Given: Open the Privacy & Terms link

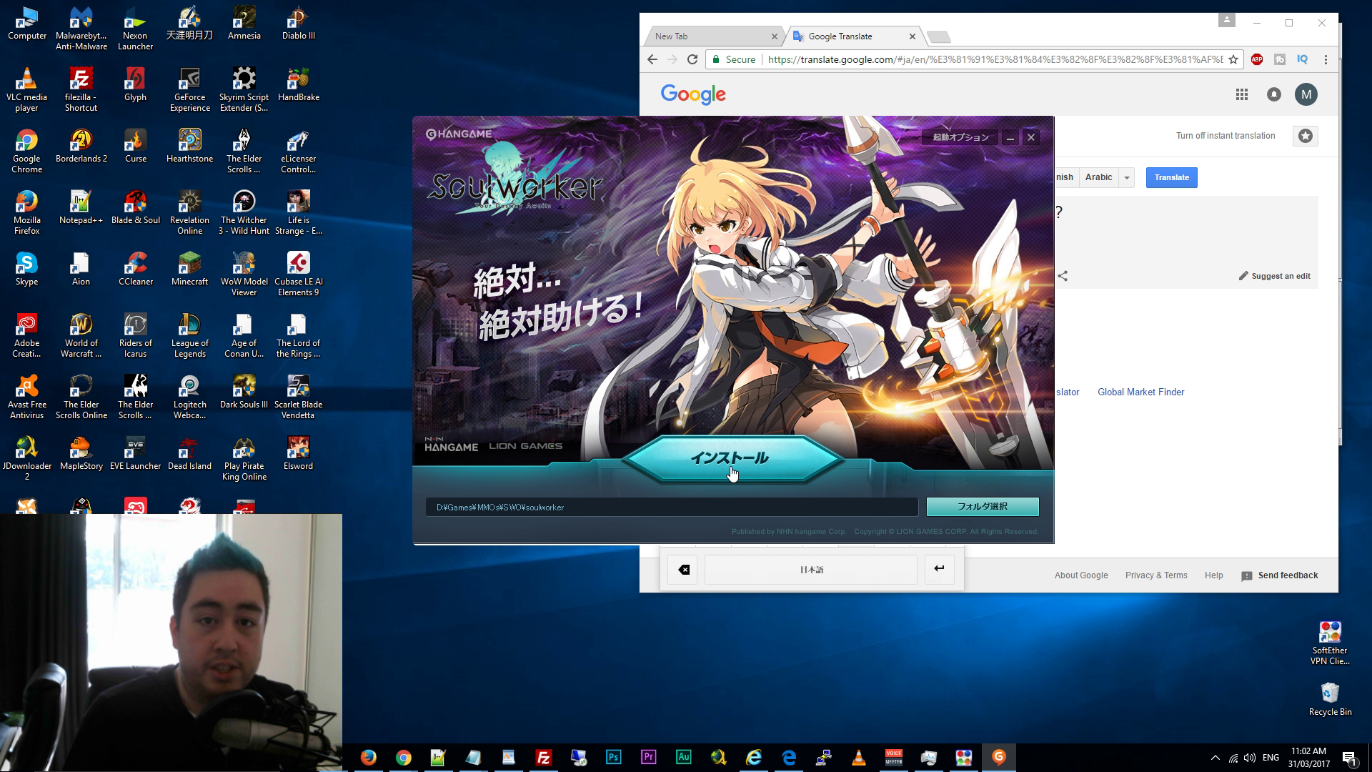Looking at the screenshot, I should [1156, 575].
